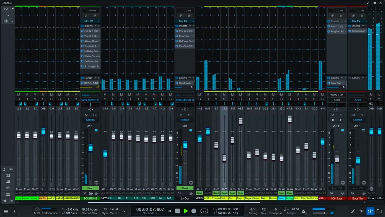Screen dimensions: 385x217
Task: Show channel list icon in sidebar
Action: click(8, 175)
